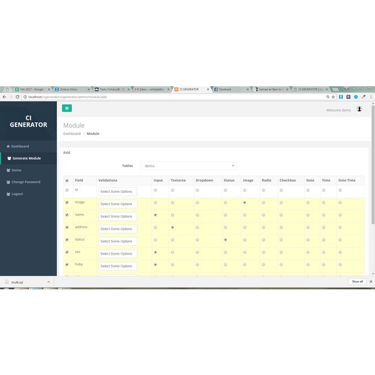Select the Textarea radio for name field

pyautogui.click(x=172, y=215)
